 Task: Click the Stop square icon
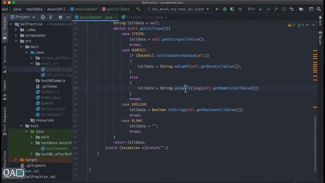(240, 9)
